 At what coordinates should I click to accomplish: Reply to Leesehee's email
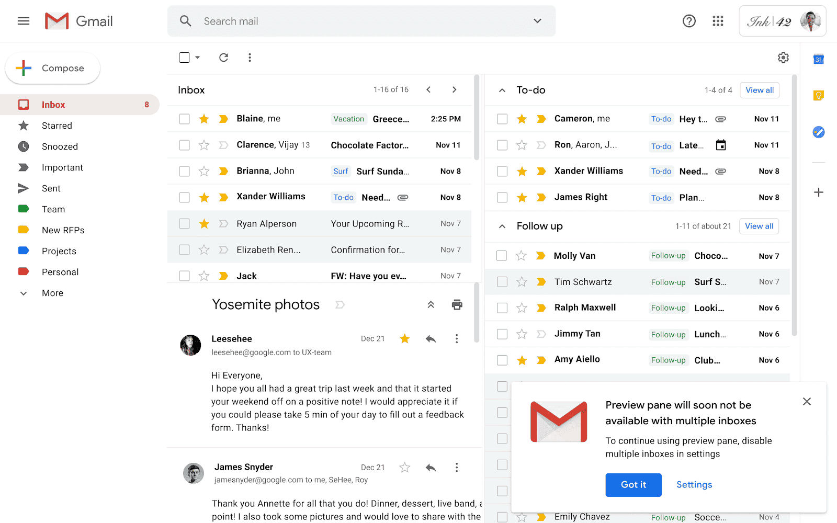[431, 338]
